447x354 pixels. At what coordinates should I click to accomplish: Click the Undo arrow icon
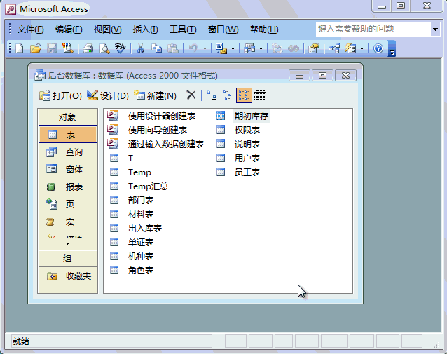[x=193, y=48]
